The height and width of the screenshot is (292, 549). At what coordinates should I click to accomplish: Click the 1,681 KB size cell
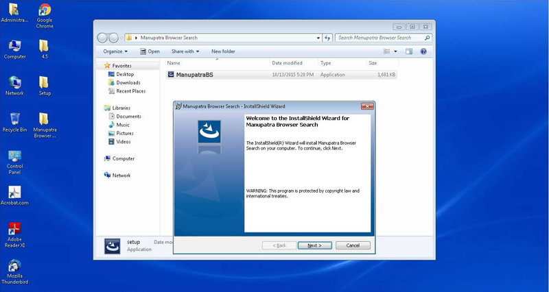(x=386, y=75)
